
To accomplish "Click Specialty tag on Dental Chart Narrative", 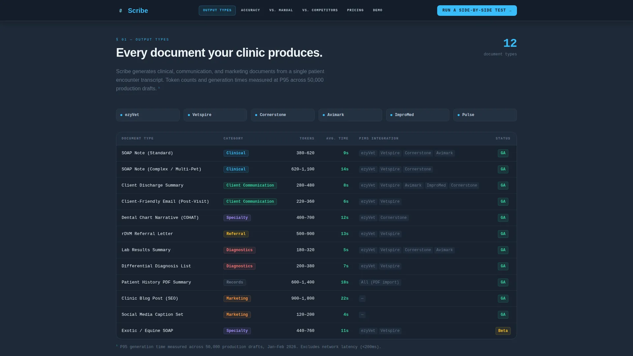I will [237, 218].
